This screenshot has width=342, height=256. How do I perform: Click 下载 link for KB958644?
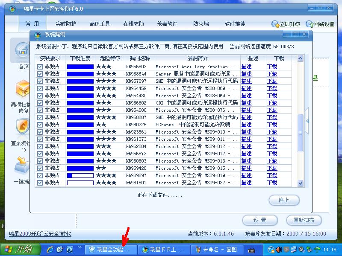272,74
